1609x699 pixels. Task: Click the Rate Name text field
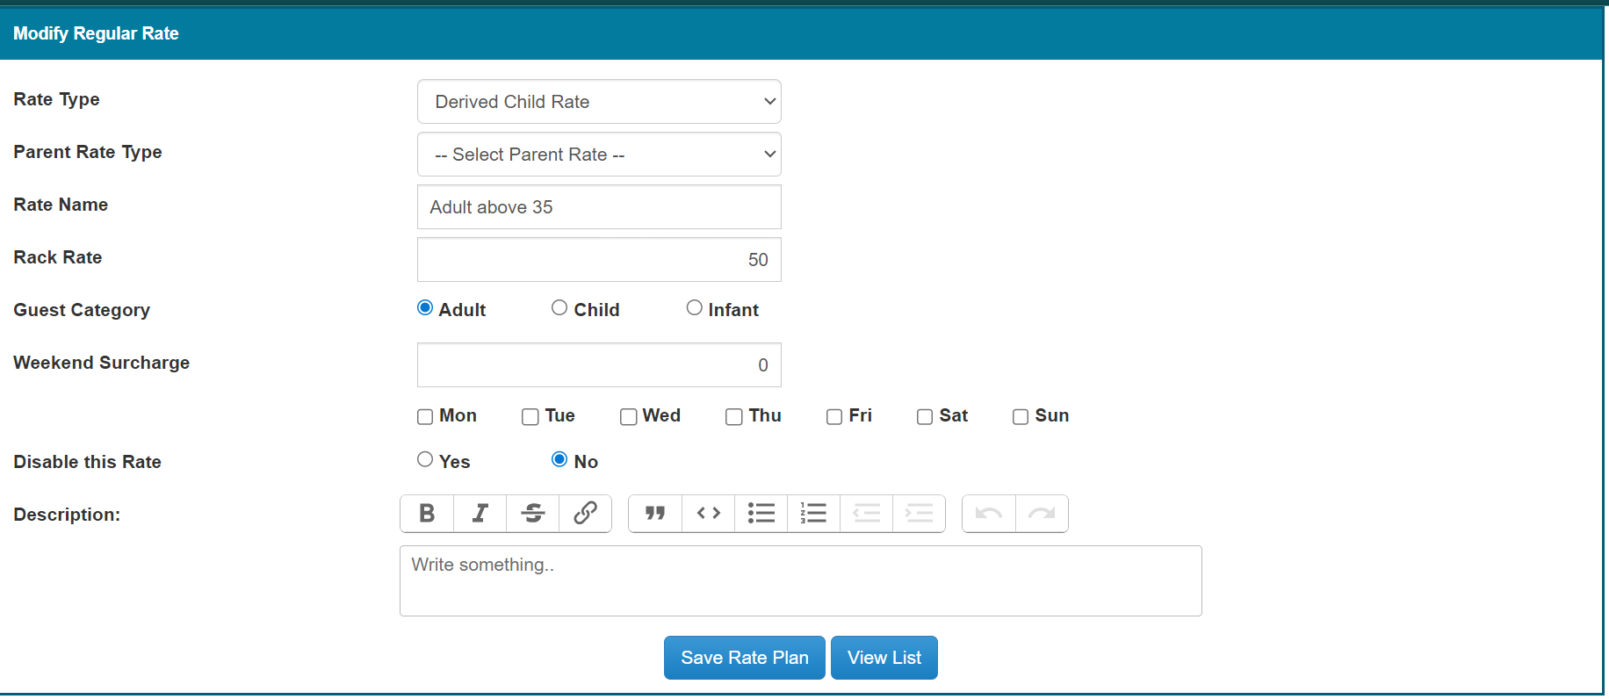(x=599, y=207)
